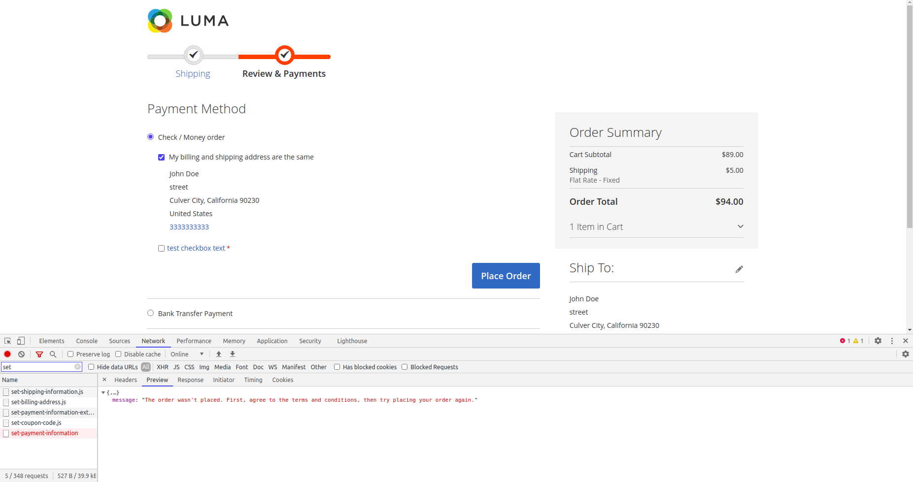Clear the network log
The height and width of the screenshot is (482, 913).
click(21, 354)
